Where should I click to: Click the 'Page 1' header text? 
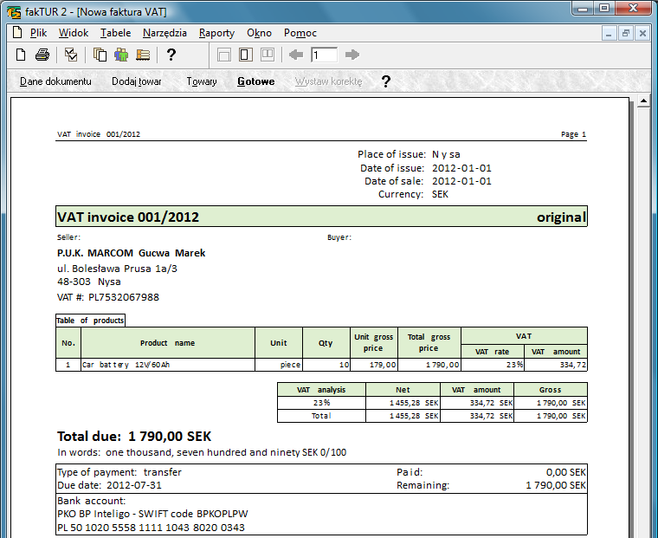tap(574, 134)
